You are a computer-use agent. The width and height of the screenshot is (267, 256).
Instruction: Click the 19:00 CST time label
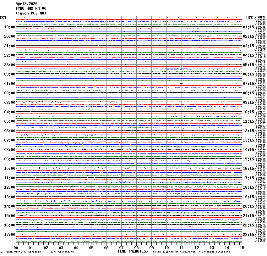tap(9, 27)
